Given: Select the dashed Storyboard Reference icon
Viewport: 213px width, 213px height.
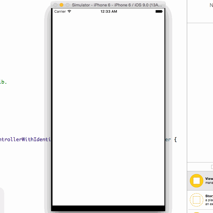Looking at the screenshot, I should 196,200.
